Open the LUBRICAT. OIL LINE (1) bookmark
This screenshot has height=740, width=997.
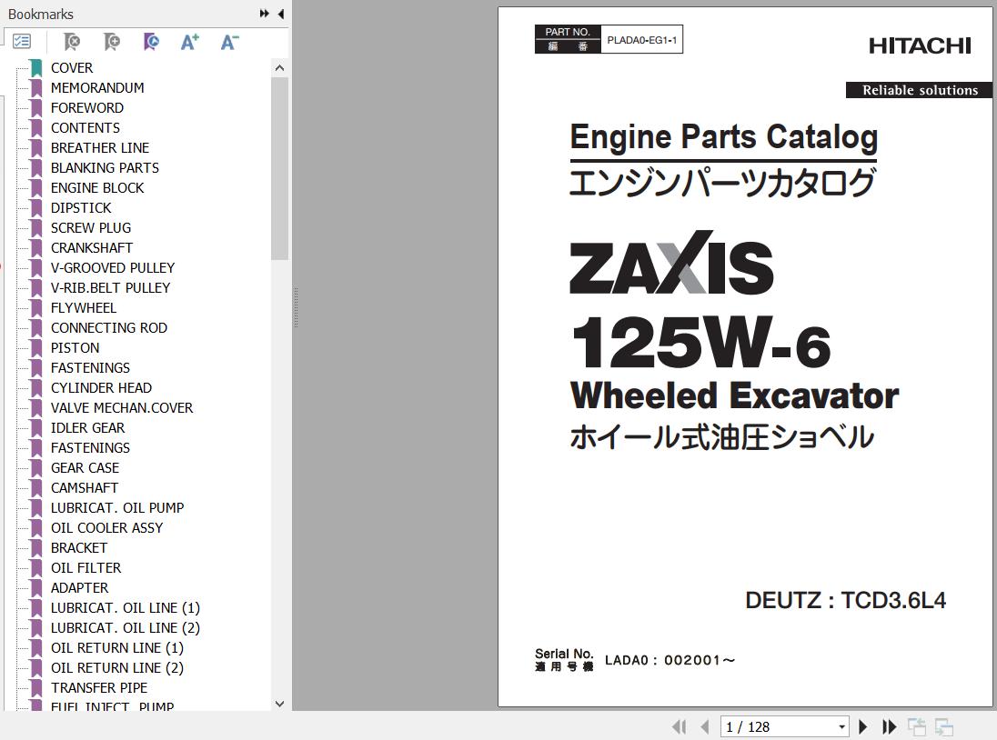pyautogui.click(x=126, y=608)
